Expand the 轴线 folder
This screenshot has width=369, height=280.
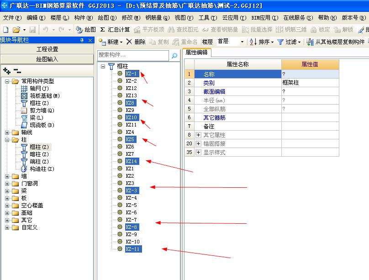(x=7, y=132)
